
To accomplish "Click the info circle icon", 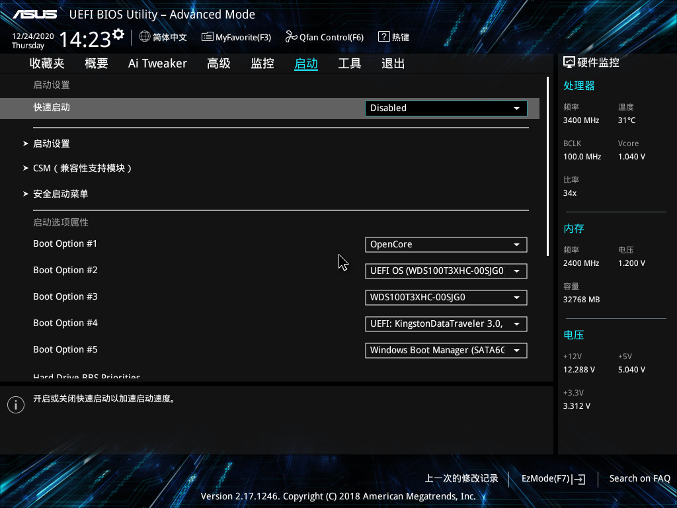I will [16, 405].
